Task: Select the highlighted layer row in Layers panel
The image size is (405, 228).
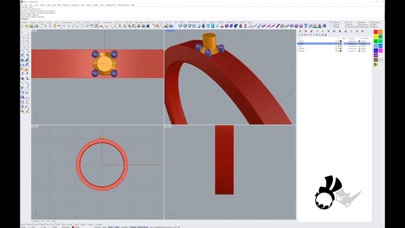Action: (334, 44)
